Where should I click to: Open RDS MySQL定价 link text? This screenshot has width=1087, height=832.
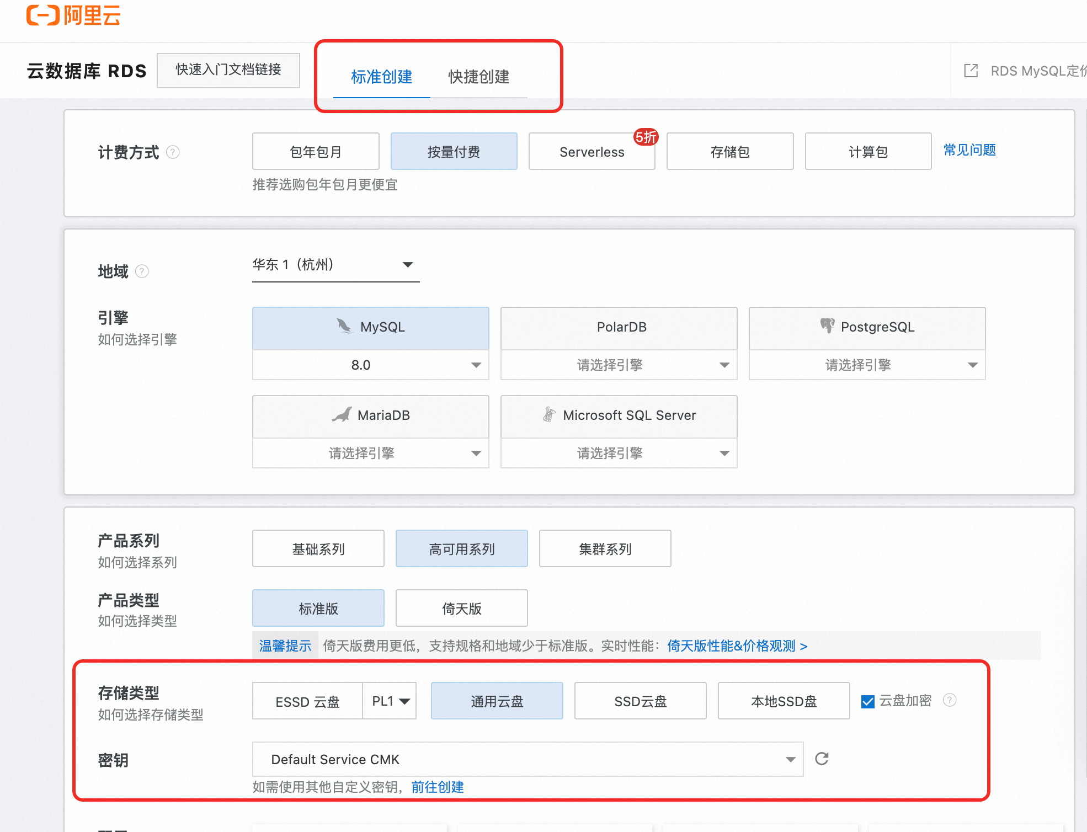1038,71
